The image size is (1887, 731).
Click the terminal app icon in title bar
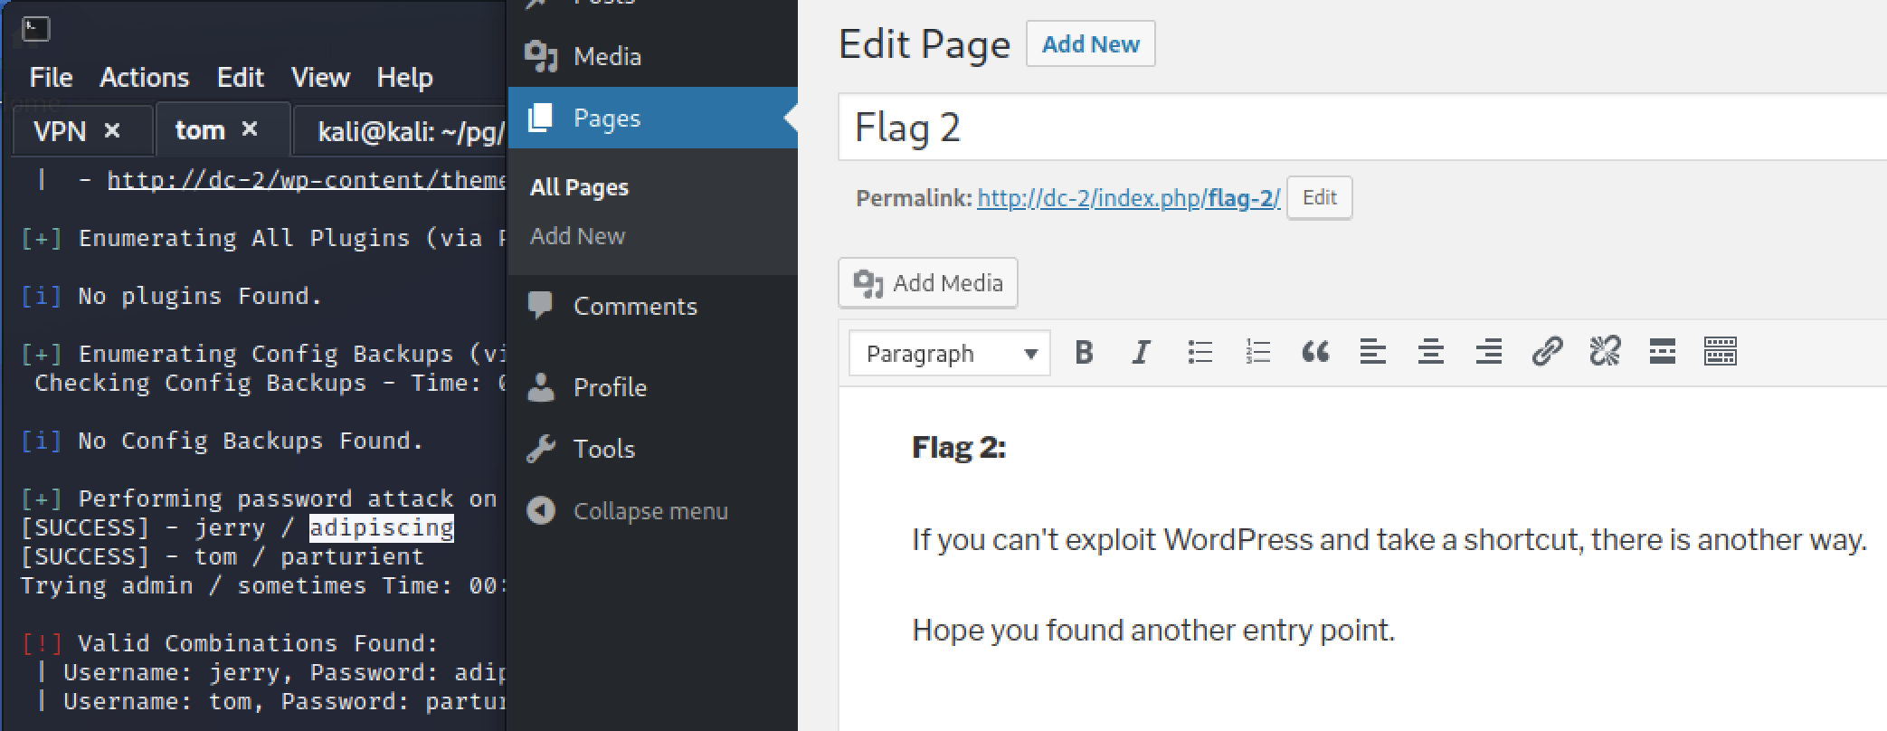click(36, 30)
